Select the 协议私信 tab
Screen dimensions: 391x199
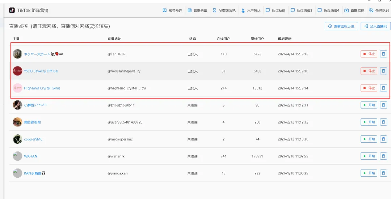click(x=276, y=10)
